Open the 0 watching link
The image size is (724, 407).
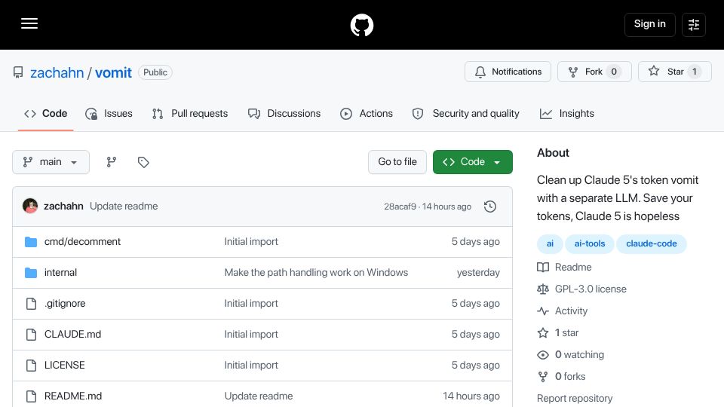coord(571,355)
